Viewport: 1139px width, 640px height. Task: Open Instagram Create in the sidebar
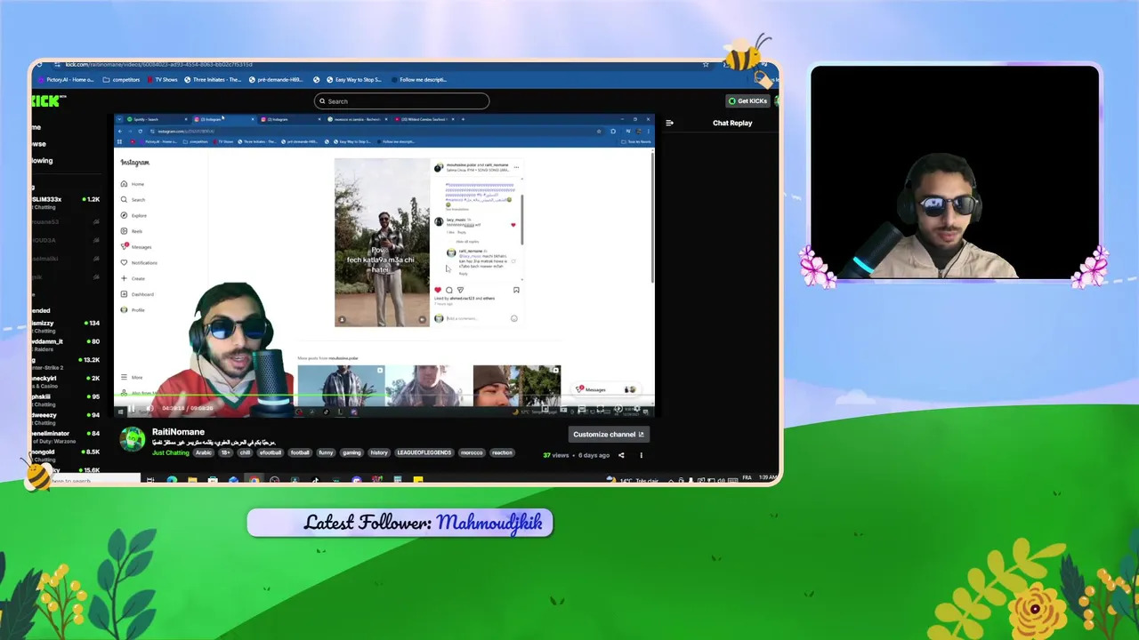(x=133, y=278)
